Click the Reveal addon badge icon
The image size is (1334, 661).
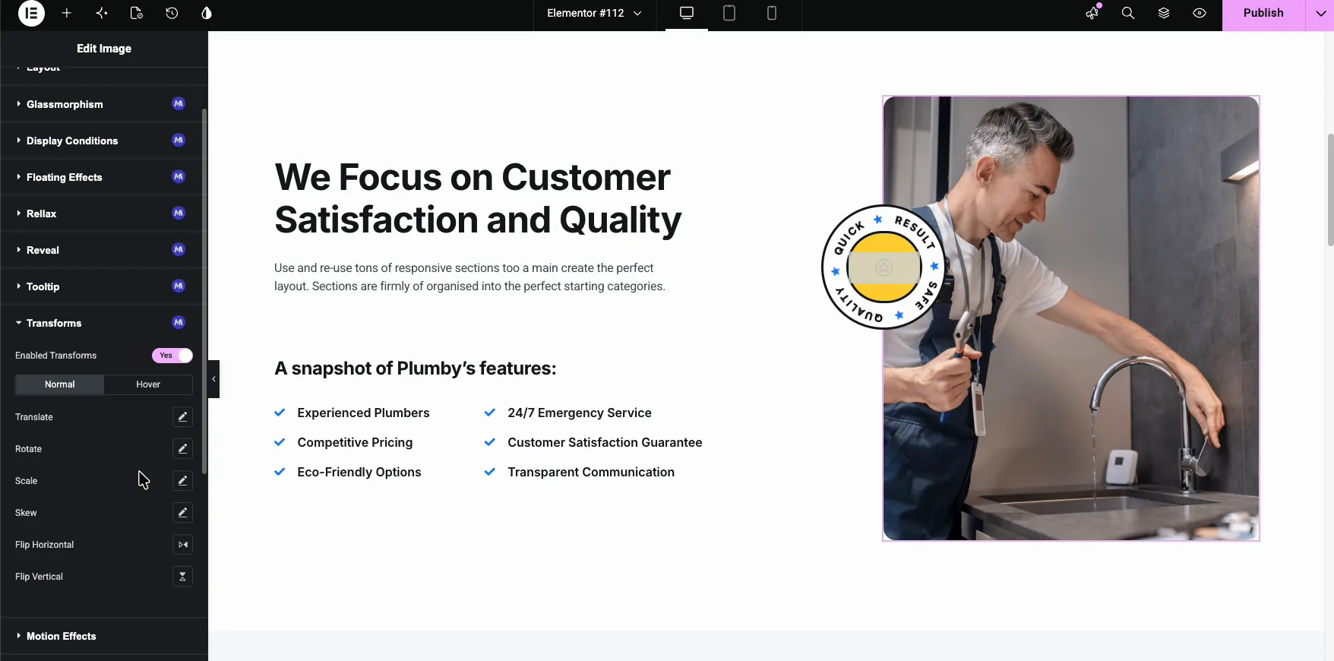point(179,249)
